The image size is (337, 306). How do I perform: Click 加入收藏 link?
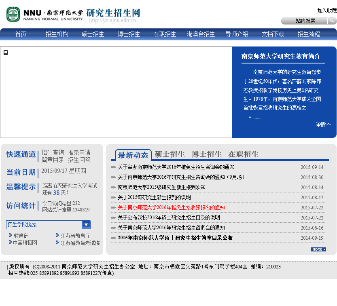tap(327, 11)
